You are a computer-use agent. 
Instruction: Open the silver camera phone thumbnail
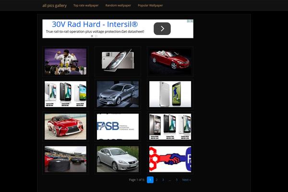click(118, 61)
